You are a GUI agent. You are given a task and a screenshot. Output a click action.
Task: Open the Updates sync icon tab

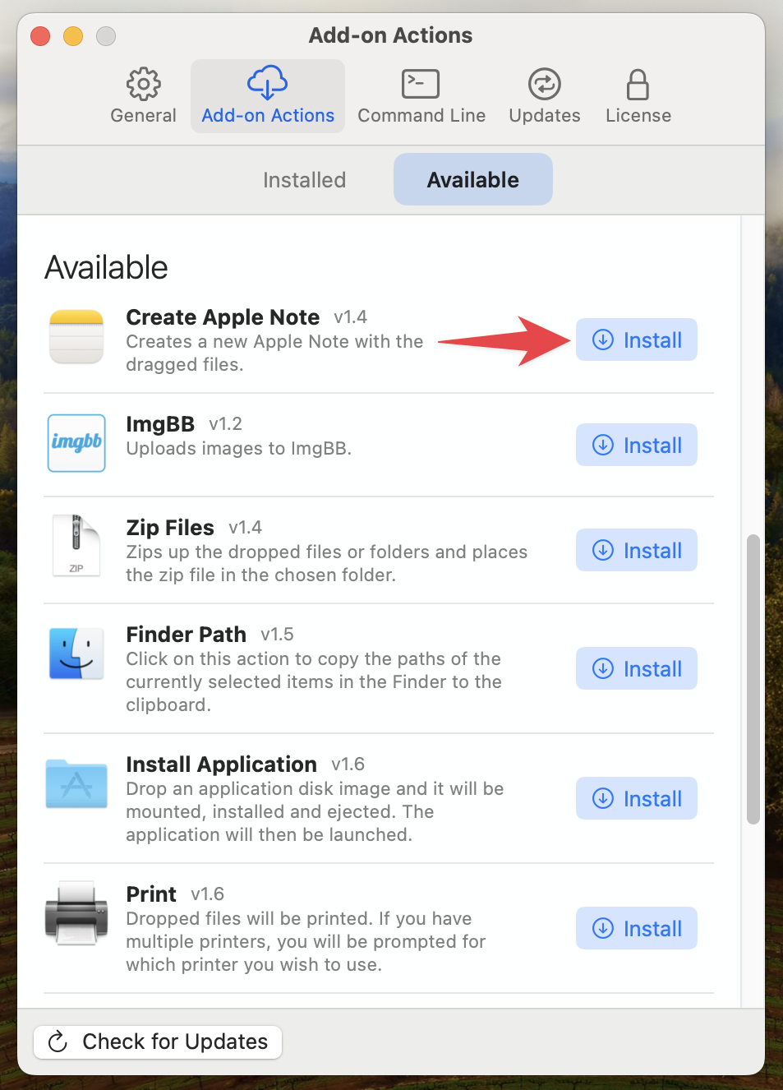pyautogui.click(x=544, y=84)
